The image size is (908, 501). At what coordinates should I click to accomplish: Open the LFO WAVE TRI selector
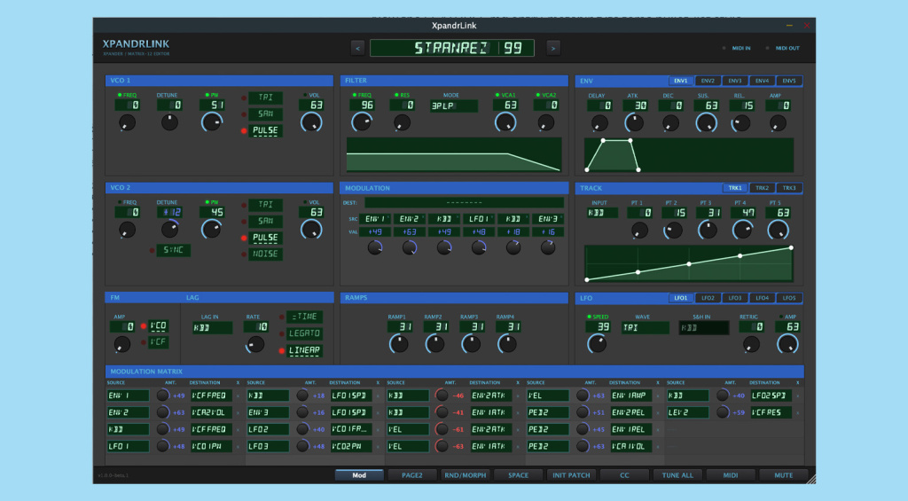[x=646, y=327]
